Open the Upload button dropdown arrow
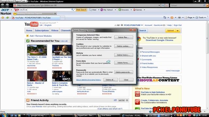 pos(178,31)
